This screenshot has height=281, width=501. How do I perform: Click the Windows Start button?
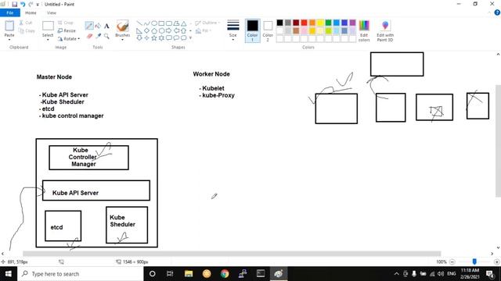9,274
